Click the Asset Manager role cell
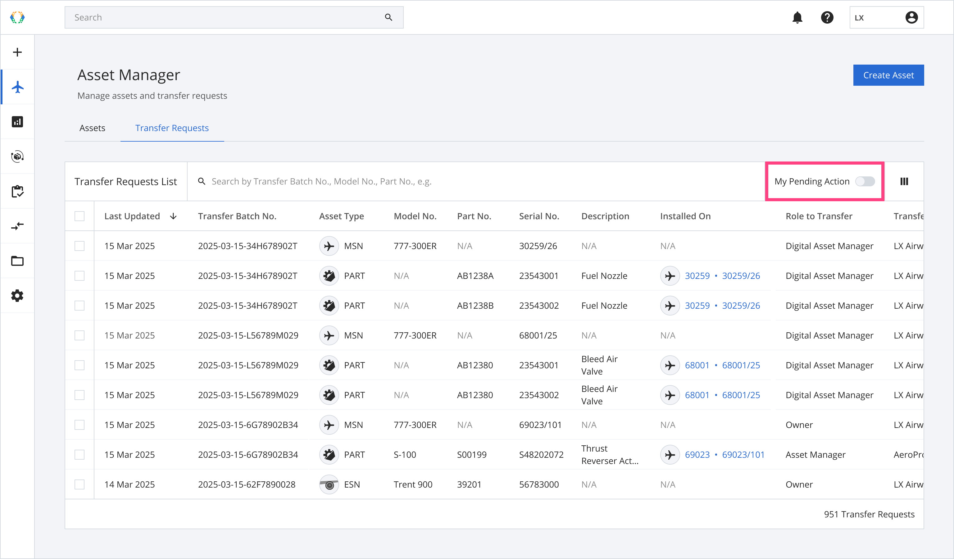 point(815,455)
